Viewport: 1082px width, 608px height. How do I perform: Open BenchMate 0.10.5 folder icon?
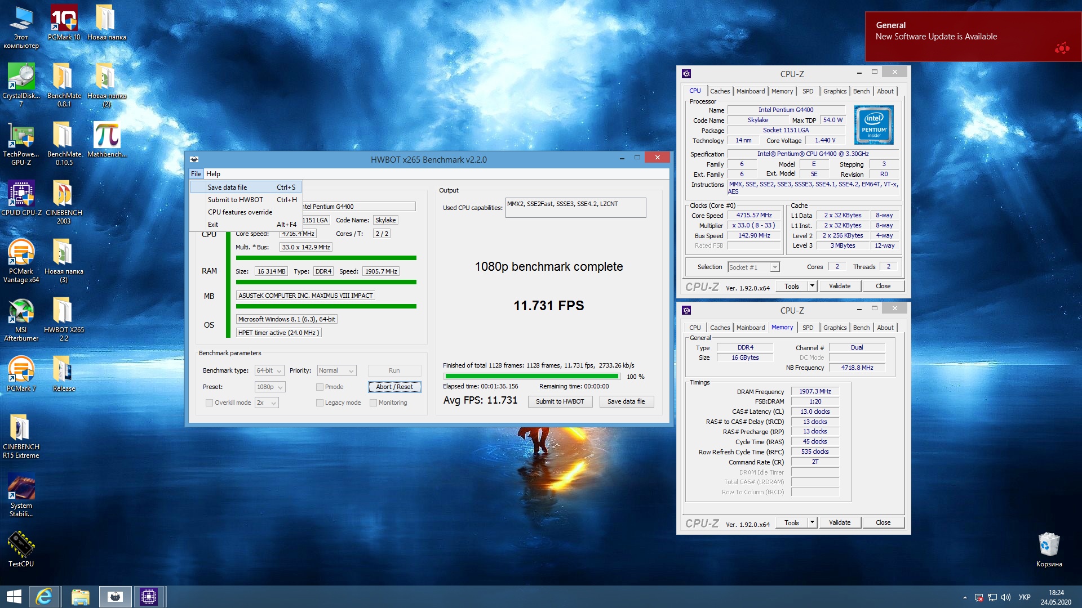point(64,144)
